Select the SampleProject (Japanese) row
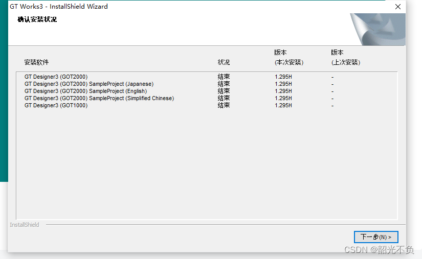The image size is (422, 259). point(207,84)
